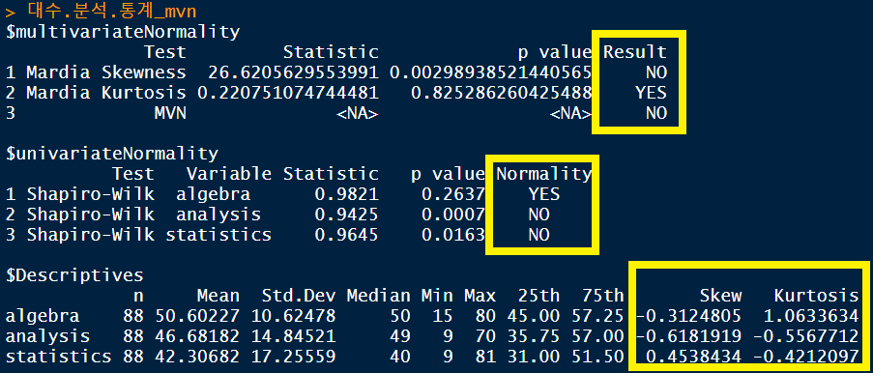873x373 pixels.
Task: Click Shapiro-Wilk statistic 0.9645
Action: [x=347, y=235]
